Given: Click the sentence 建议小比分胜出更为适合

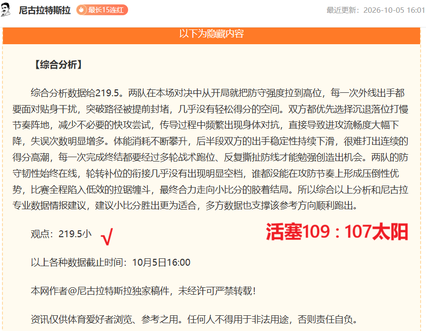Looking at the screenshot, I should pyautogui.click(x=146, y=205).
